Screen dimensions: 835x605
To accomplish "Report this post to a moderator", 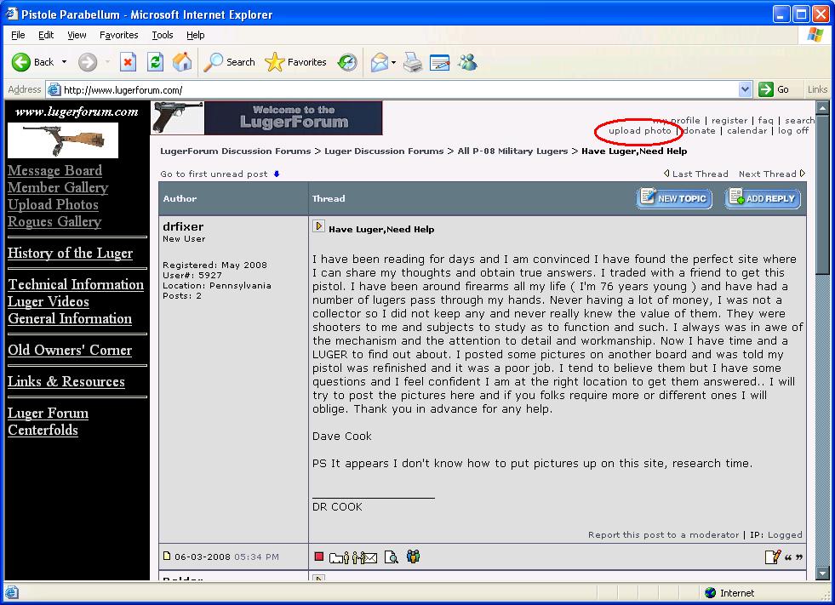I will 664,534.
